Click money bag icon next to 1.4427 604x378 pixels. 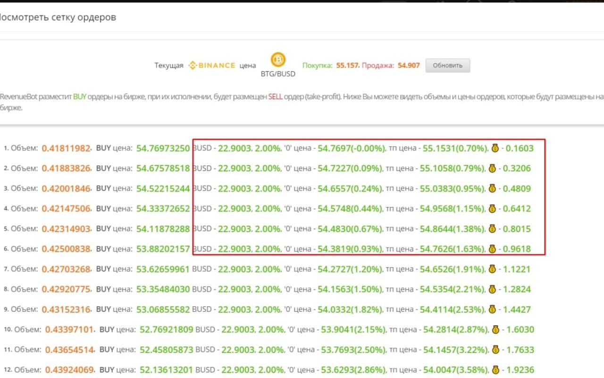click(x=492, y=309)
